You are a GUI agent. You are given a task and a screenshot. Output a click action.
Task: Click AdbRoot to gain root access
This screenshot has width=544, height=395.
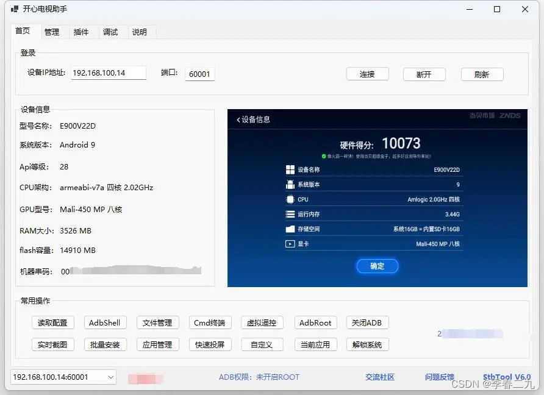point(315,322)
